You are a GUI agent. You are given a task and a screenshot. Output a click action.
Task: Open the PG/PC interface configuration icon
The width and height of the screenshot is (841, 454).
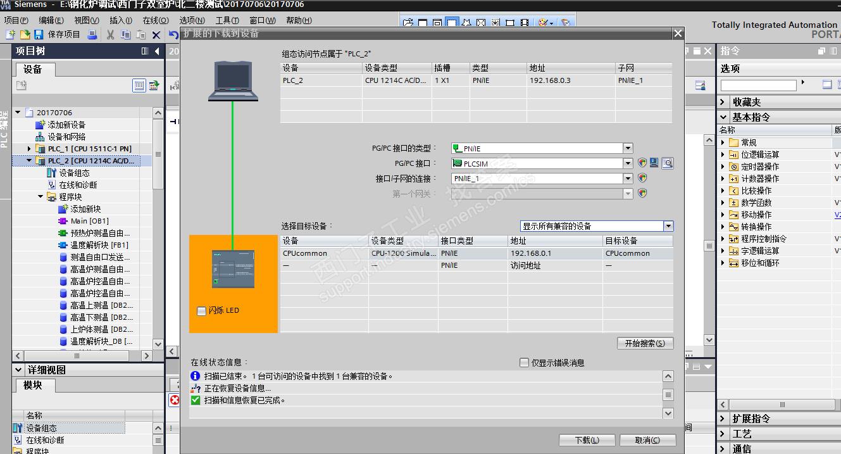pos(654,163)
